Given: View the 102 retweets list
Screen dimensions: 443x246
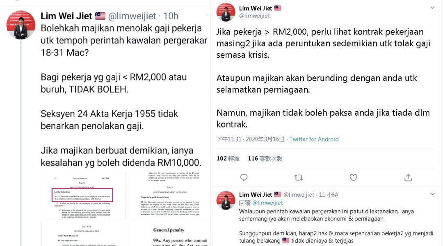Looking at the screenshot, I should [x=228, y=158].
